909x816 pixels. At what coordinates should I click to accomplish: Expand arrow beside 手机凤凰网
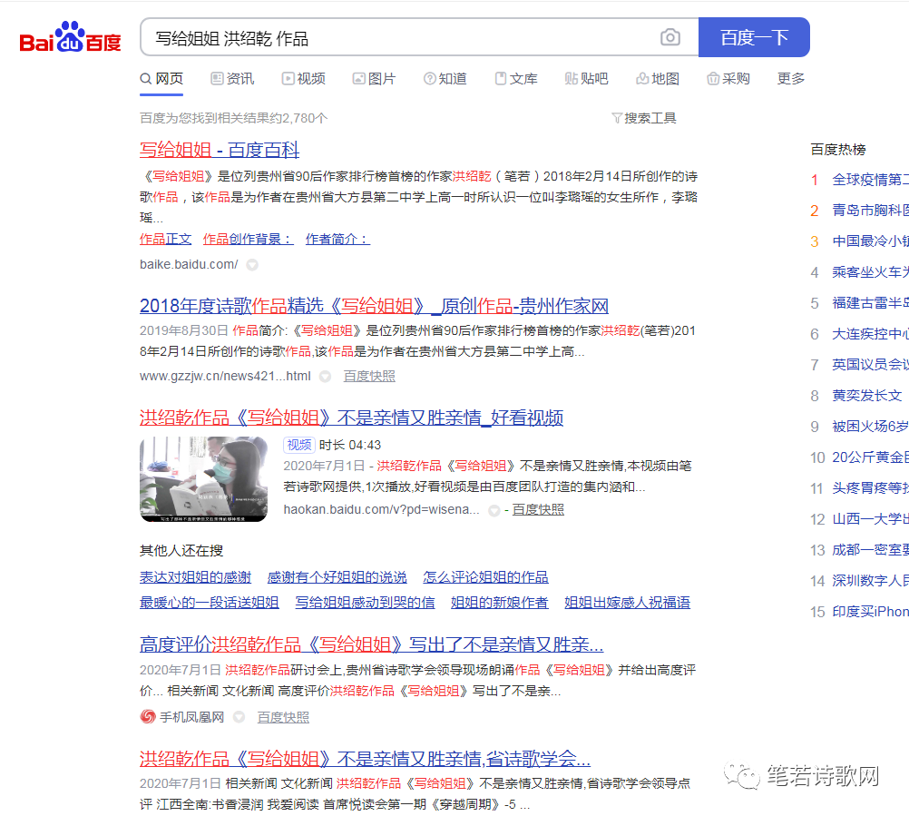239,717
